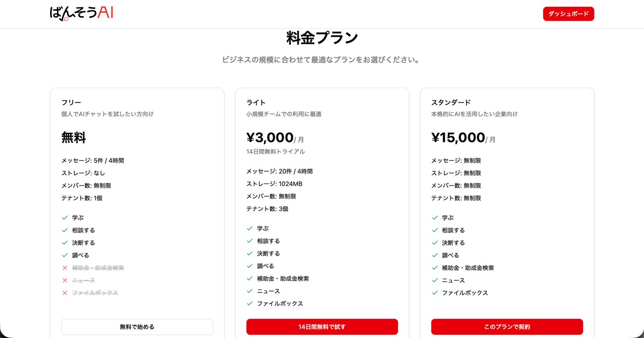Click the 料金プラン page heading
This screenshot has width=644, height=338.
[x=322, y=38]
